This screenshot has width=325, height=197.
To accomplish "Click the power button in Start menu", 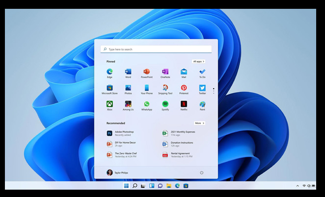I will [x=202, y=172].
